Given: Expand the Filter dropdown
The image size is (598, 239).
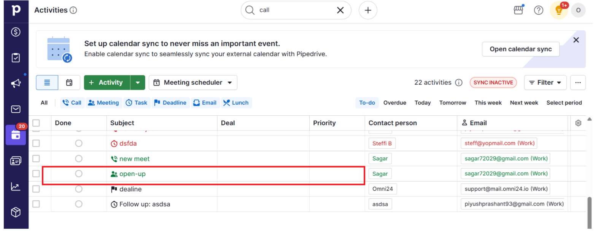Looking at the screenshot, I should point(545,82).
